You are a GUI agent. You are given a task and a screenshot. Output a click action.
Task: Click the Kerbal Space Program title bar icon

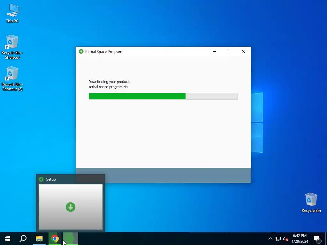81,51
